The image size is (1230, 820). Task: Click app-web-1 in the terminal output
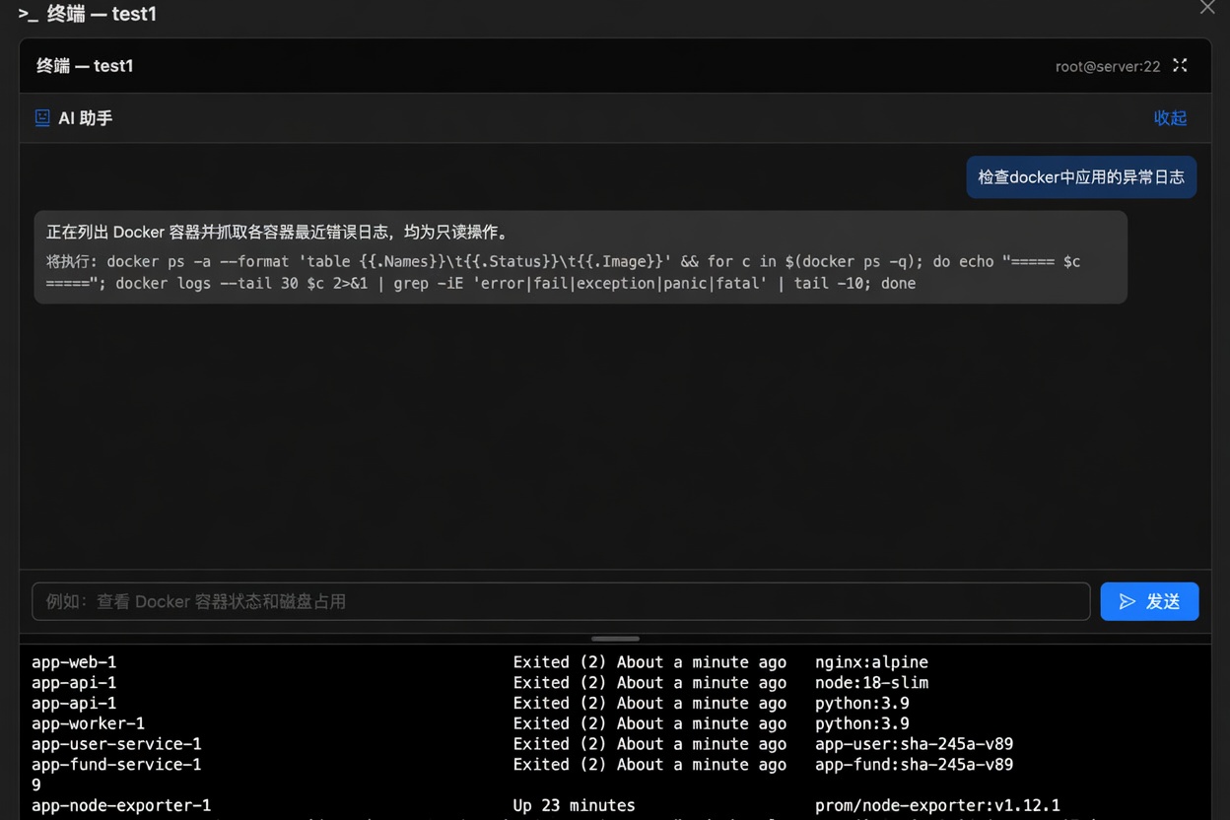tap(74, 662)
